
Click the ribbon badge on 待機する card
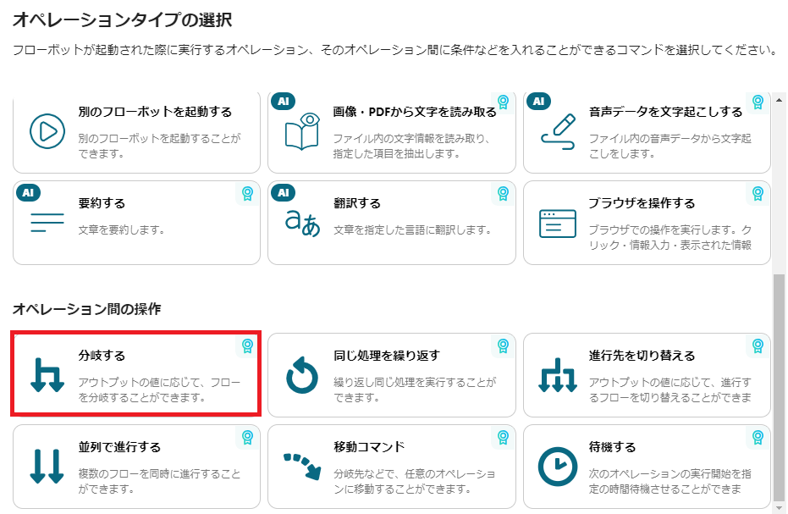click(758, 438)
